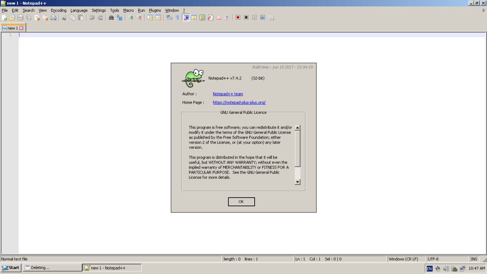This screenshot has width=487, height=274.
Task: Open the File menu
Action: (x=5, y=10)
